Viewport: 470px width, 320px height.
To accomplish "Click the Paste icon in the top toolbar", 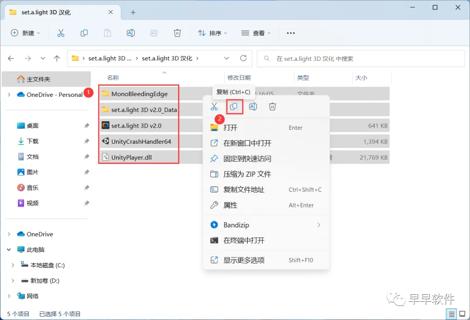I will tap(107, 33).
